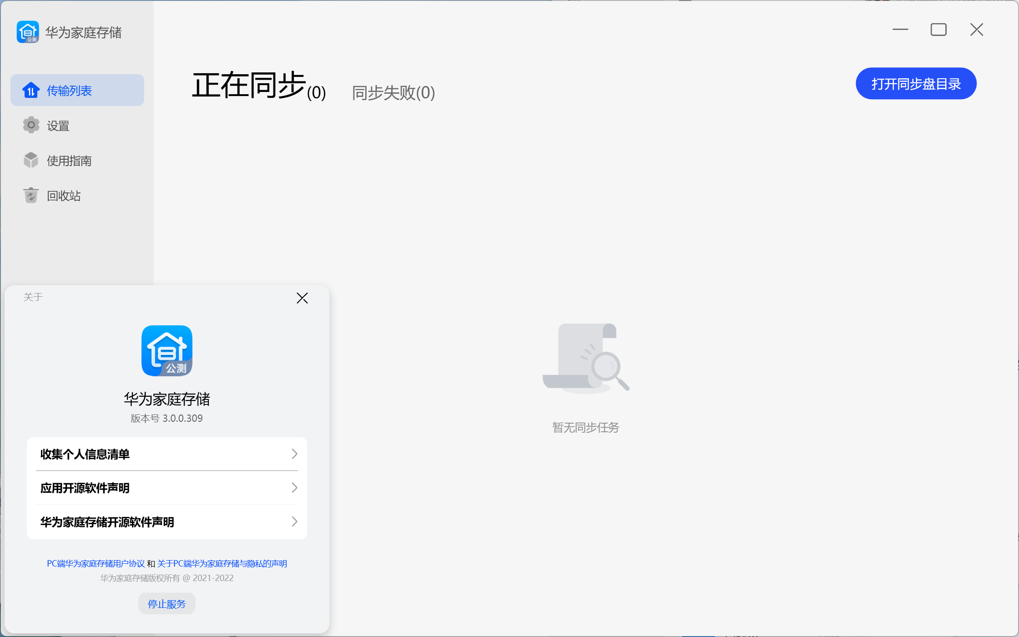Click the empty sync task illustration

coord(586,358)
